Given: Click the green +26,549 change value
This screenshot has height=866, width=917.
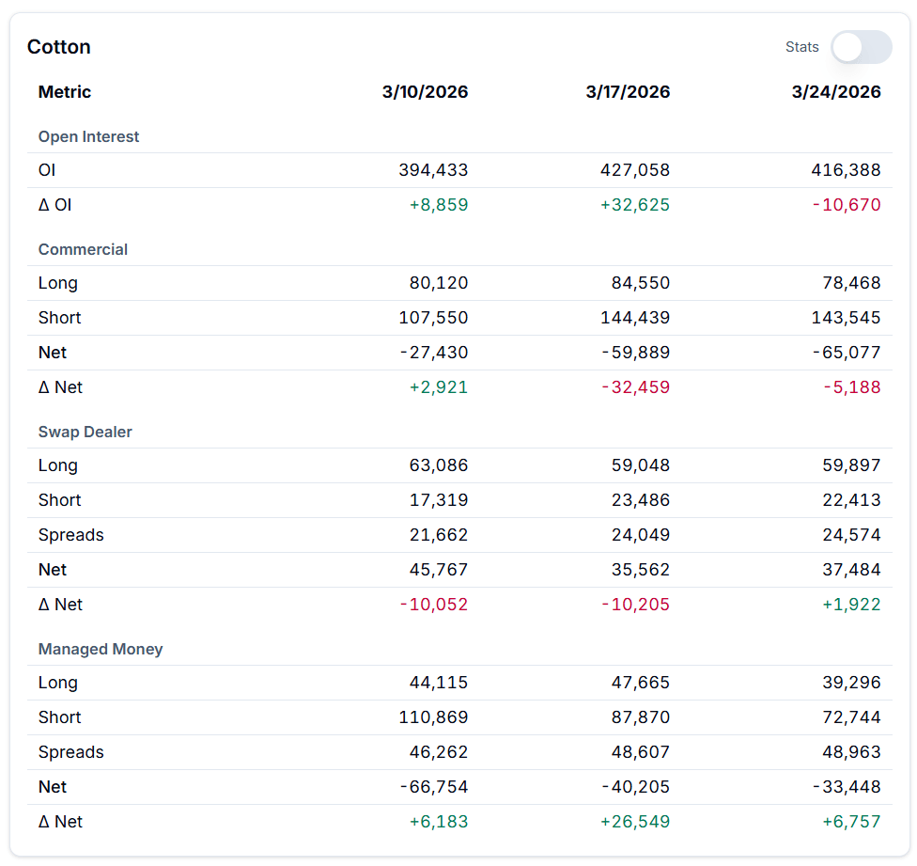Looking at the screenshot, I should coord(635,822).
